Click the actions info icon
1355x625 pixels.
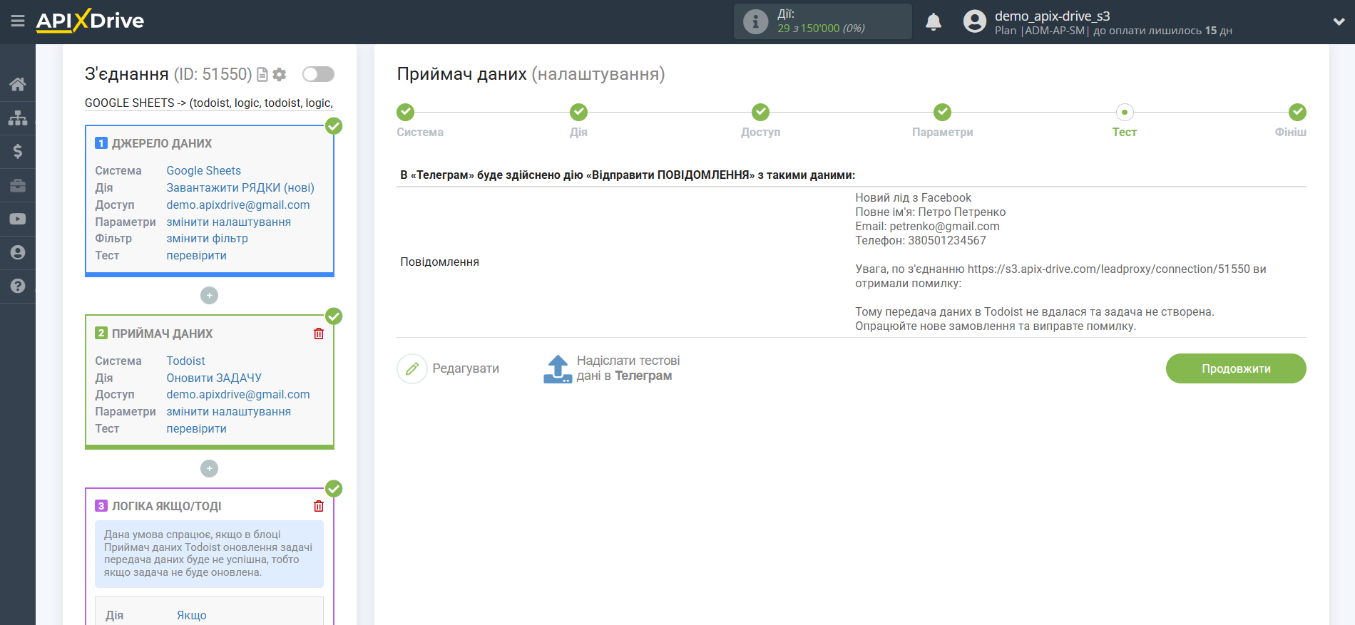coord(755,21)
